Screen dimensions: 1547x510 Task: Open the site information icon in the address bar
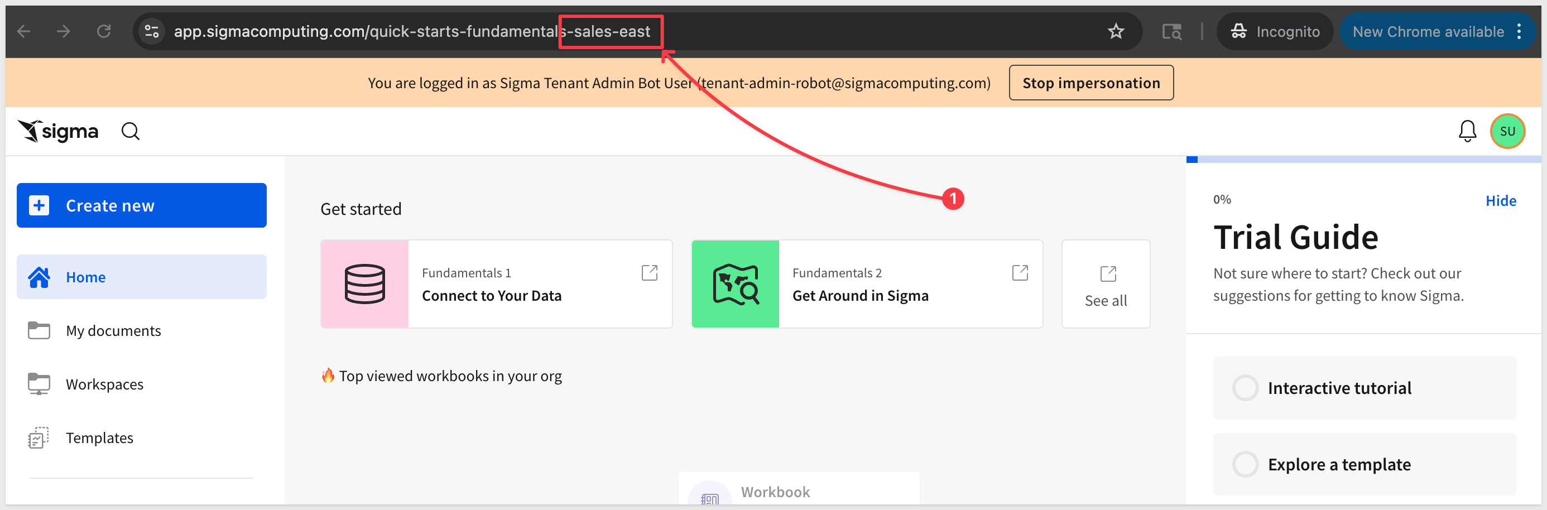[x=152, y=31]
